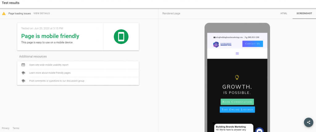The width and height of the screenshot is (316, 132).
Task: Click 'This page is easy to use' text
Action: click(47, 42)
